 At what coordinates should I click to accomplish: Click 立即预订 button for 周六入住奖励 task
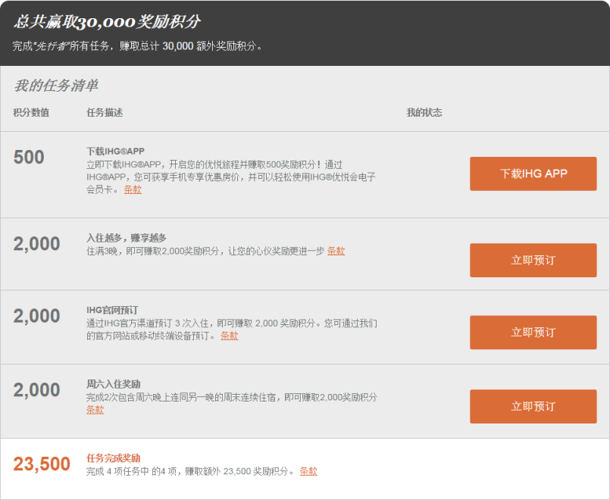coord(533,406)
